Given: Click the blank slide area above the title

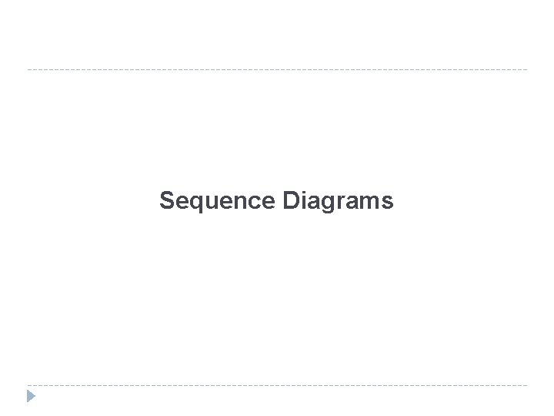Looking at the screenshot, I should [x=277, y=131].
